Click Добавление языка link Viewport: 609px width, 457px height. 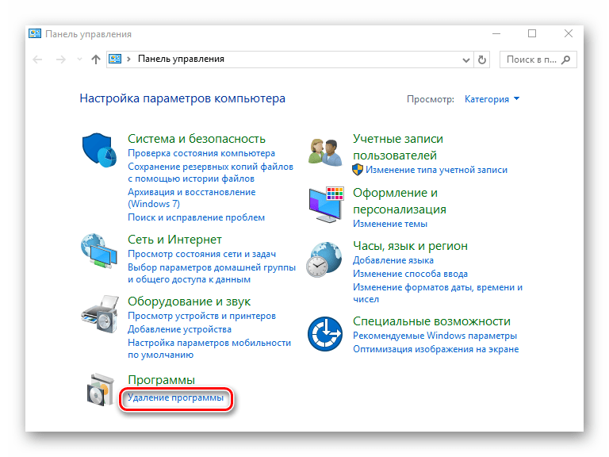[x=393, y=260]
